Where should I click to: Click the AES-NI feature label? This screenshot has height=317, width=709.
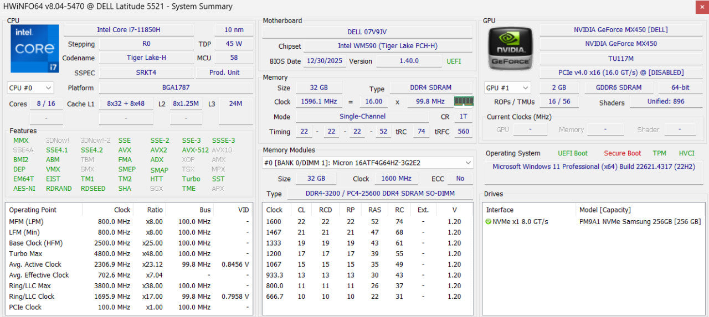pos(24,189)
